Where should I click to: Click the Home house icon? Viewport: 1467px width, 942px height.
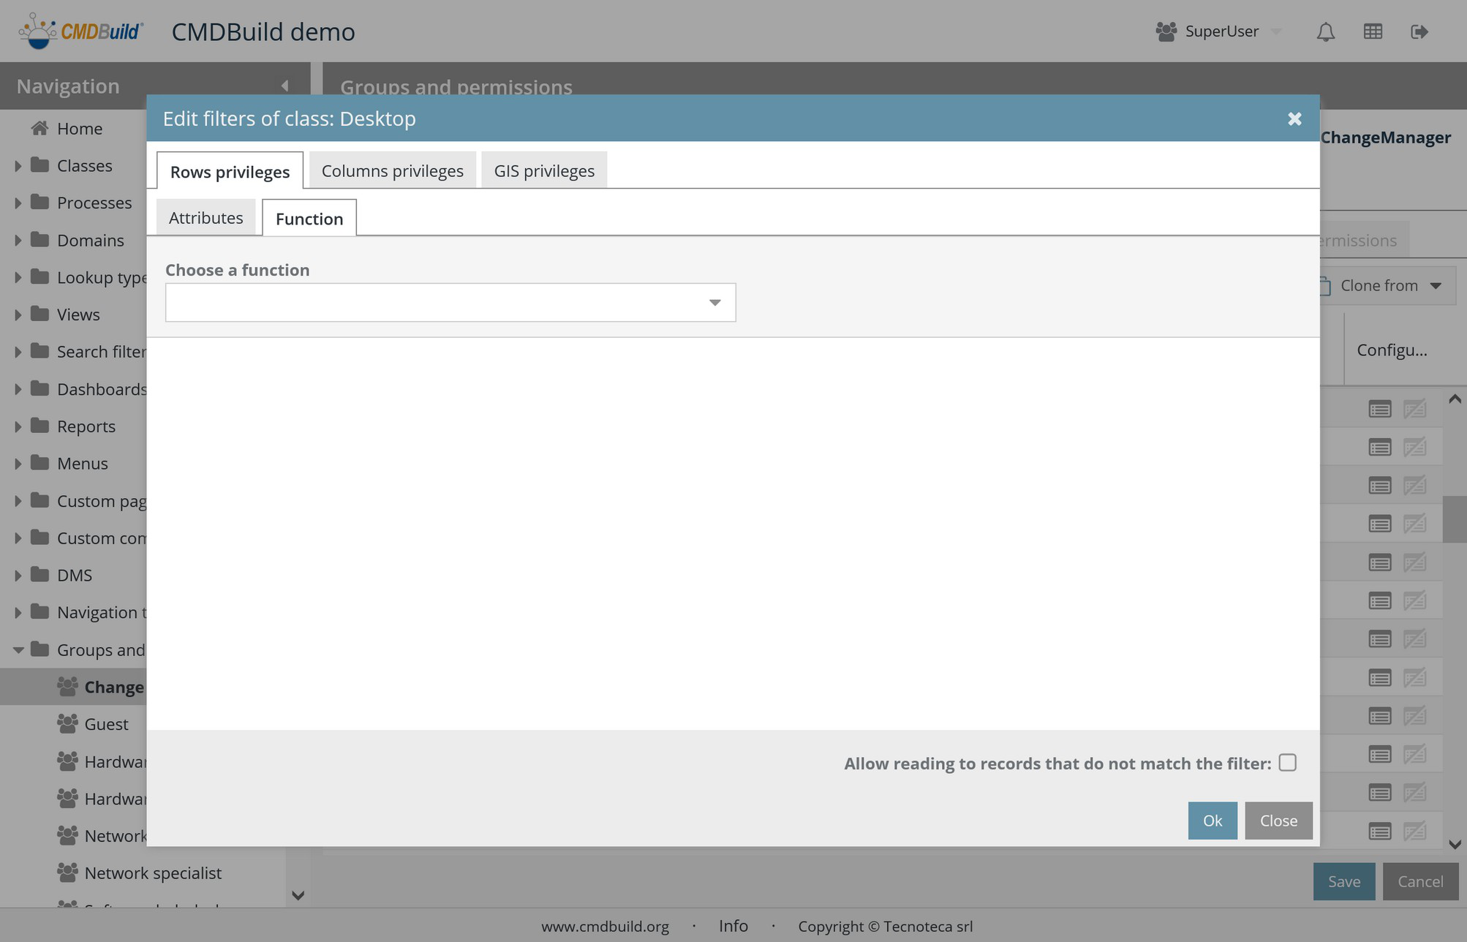coord(39,128)
